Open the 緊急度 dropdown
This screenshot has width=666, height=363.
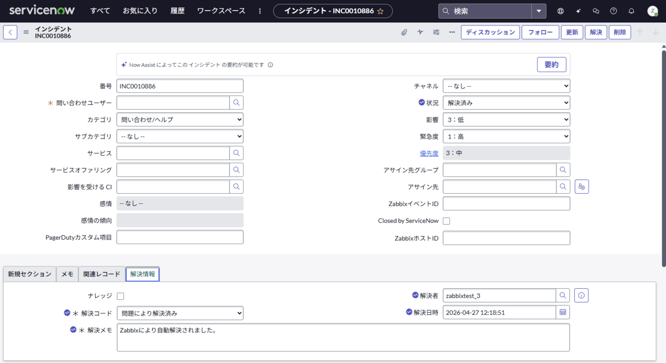[x=506, y=136]
